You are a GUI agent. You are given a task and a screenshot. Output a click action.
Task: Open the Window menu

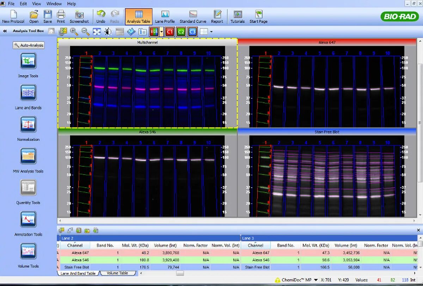54,4
